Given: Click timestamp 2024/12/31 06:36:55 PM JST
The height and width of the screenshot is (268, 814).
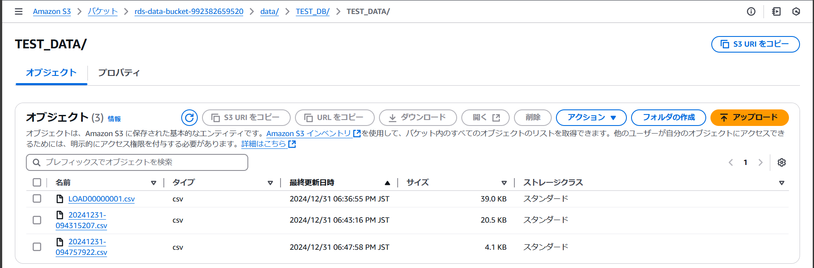Looking at the screenshot, I should [340, 199].
